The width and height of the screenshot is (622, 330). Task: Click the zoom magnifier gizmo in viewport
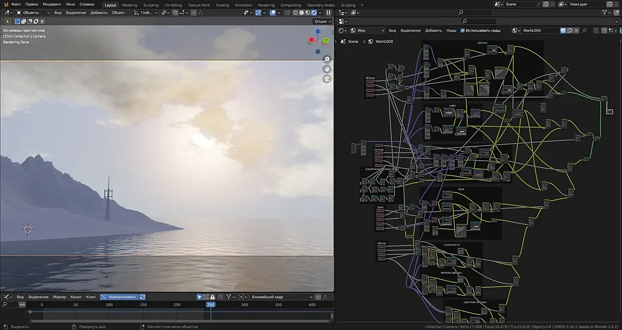tap(327, 59)
